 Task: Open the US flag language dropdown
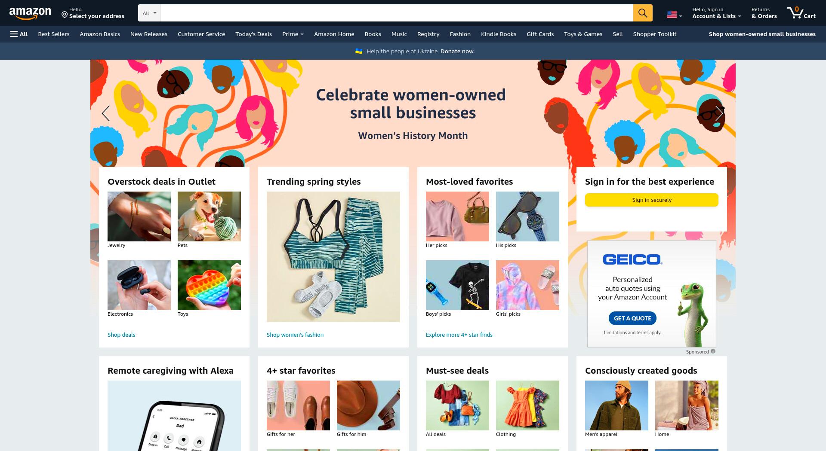(674, 15)
